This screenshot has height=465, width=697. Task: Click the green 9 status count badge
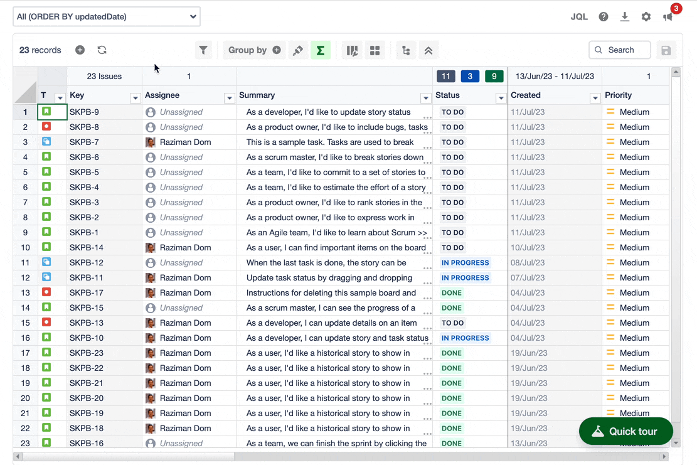click(x=494, y=77)
